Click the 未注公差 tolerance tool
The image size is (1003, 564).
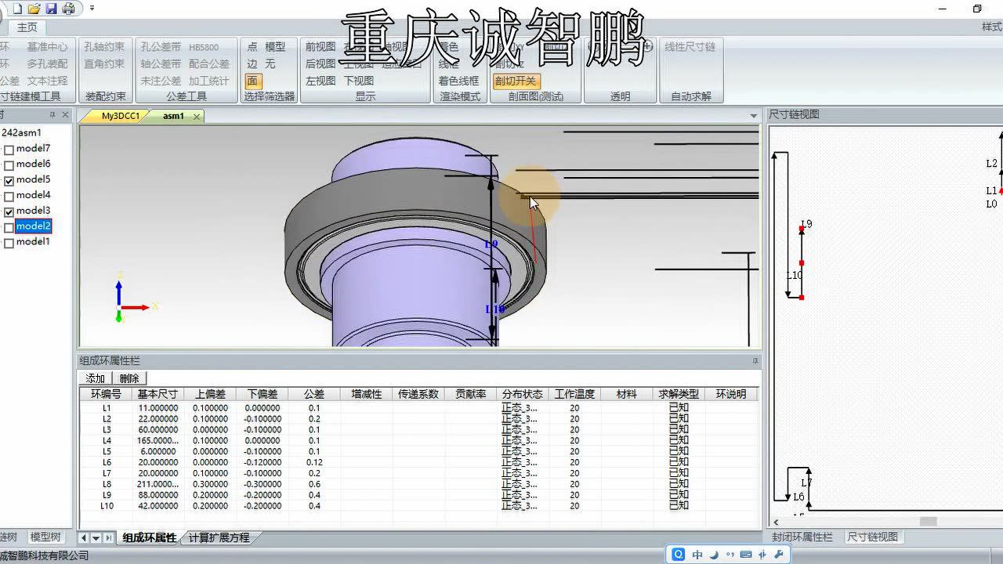point(161,81)
